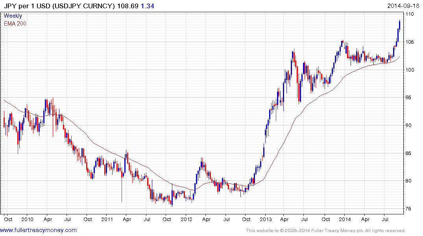
Task: Select the 2013 label on time axis
Action: tap(266, 219)
